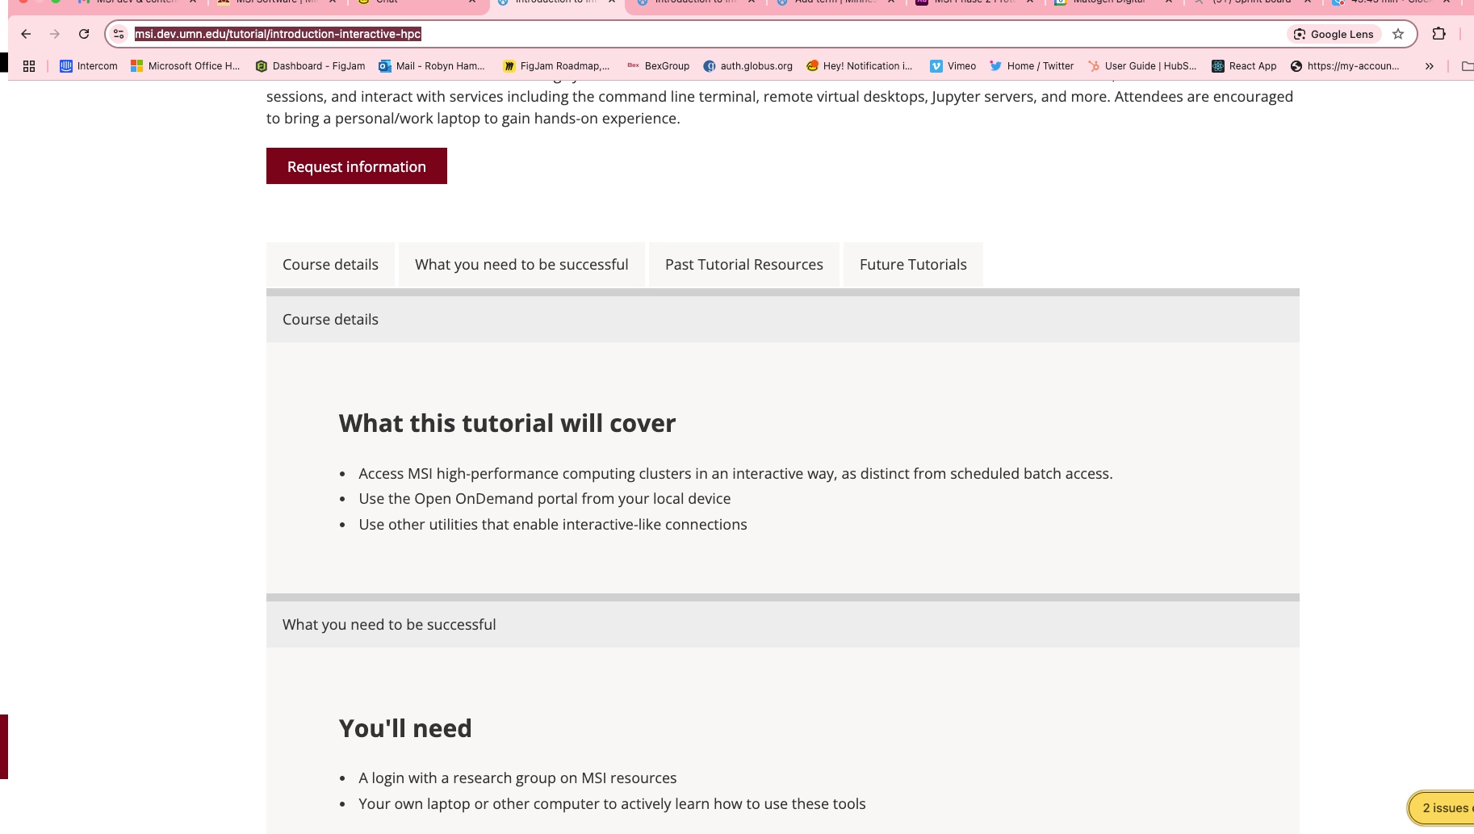The height and width of the screenshot is (834, 1474).
Task: Open the Vimeo bookmark
Action: 953,66
